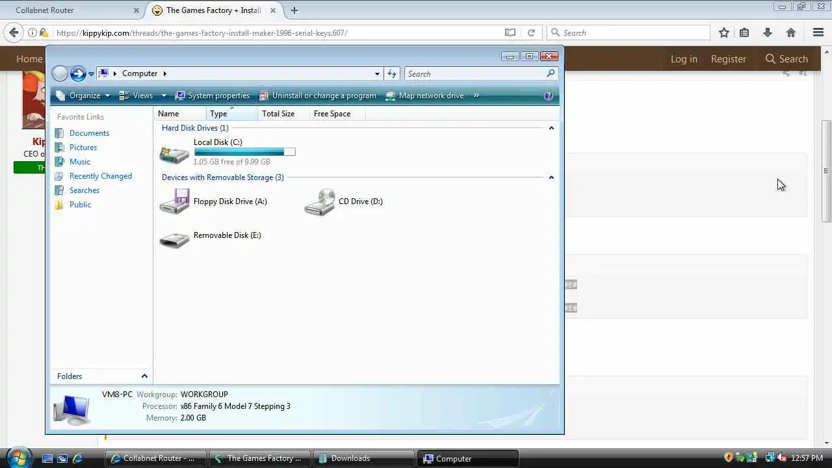Open Firefox downloads arrow icon
The image size is (832, 468).
(x=768, y=32)
